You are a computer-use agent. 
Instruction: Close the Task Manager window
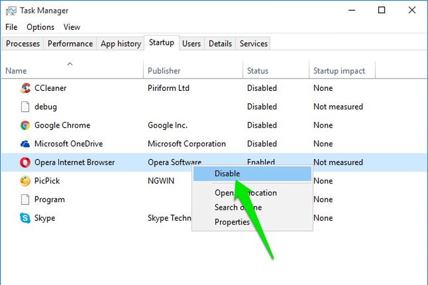pos(412,10)
